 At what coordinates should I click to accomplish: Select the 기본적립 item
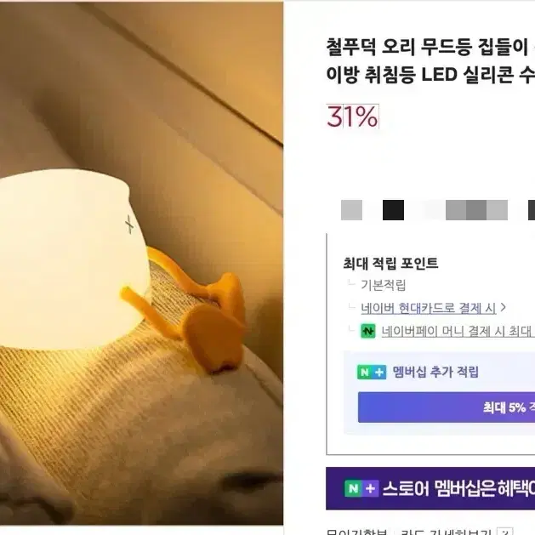(384, 285)
